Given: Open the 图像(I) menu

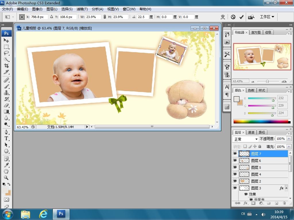Looking at the screenshot, I should click(x=37, y=9).
